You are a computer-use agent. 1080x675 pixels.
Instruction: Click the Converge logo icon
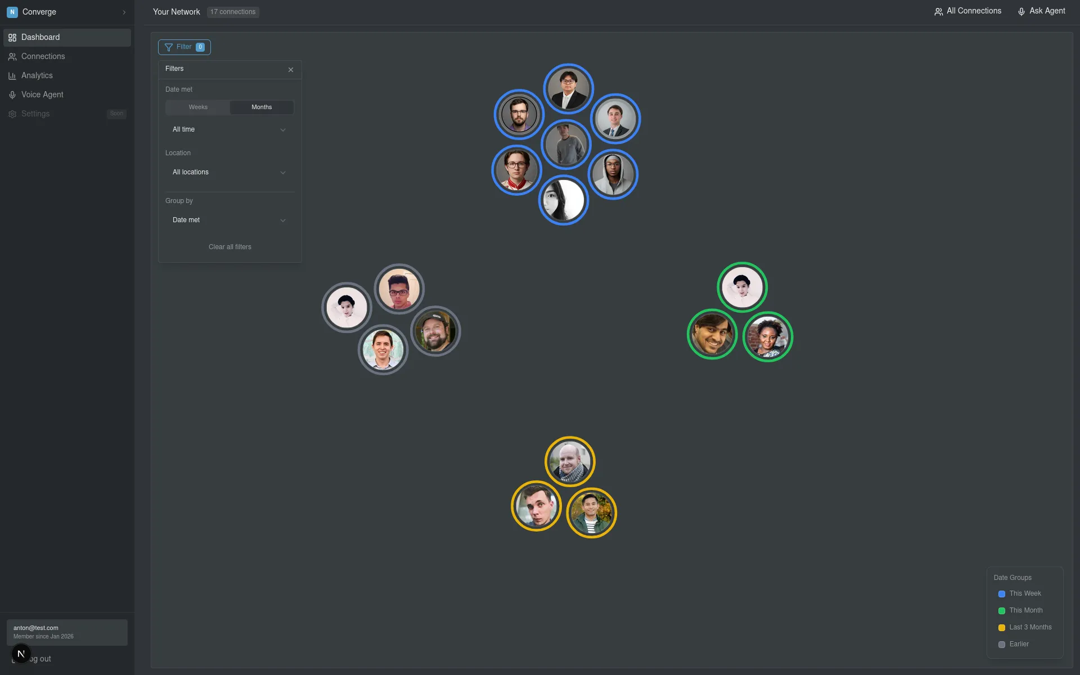click(12, 12)
